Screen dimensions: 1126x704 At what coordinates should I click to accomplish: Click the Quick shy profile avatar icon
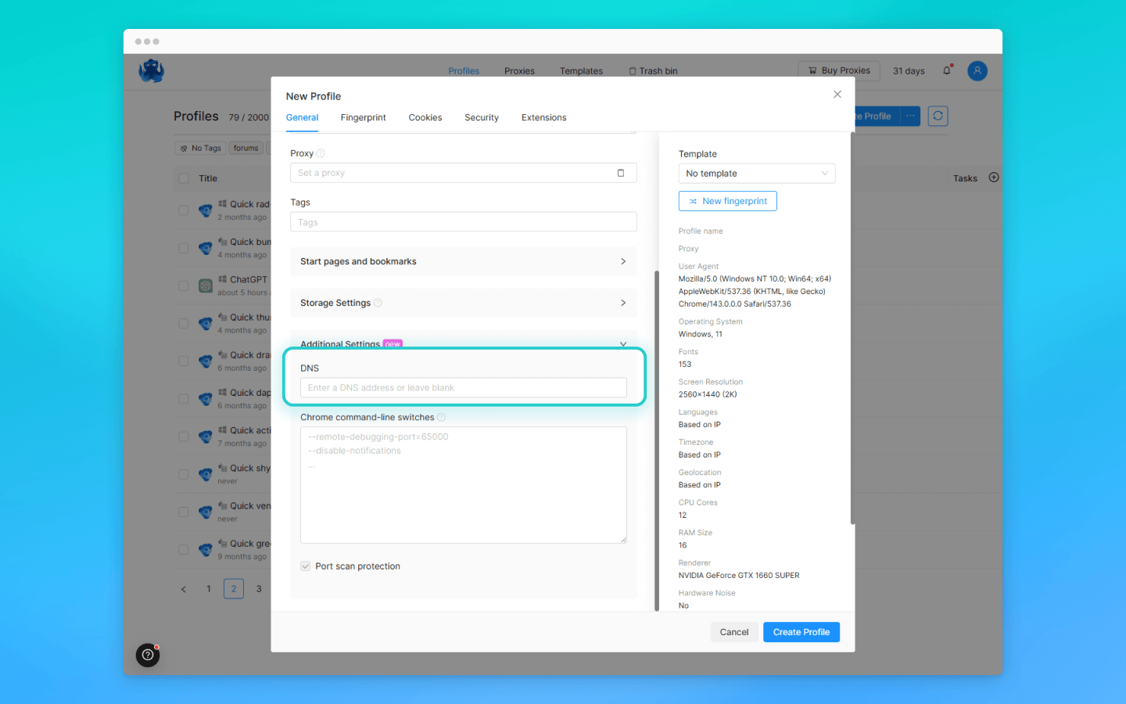206,474
